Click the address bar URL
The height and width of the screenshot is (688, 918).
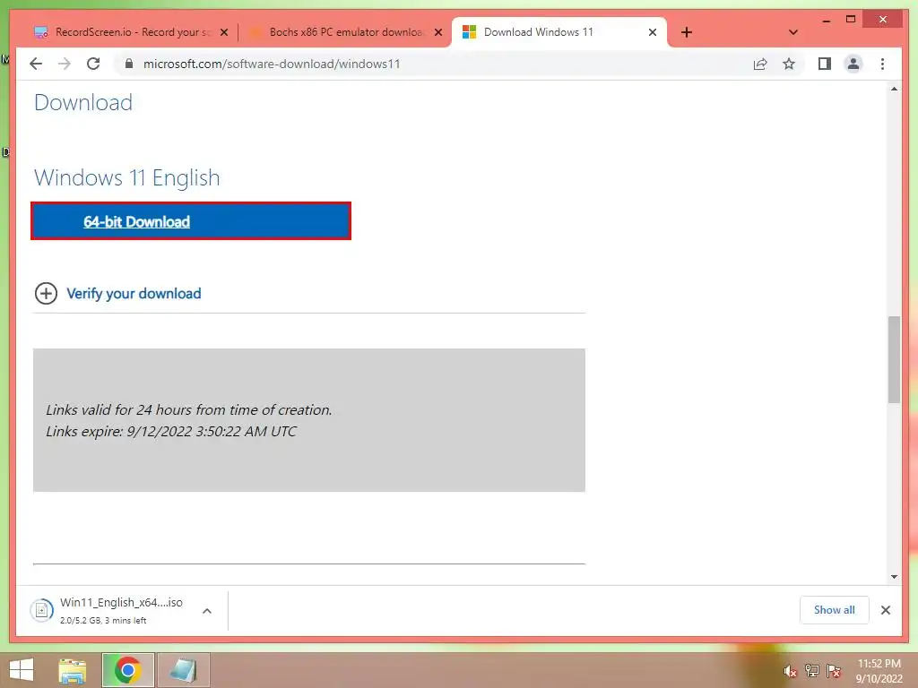coord(272,64)
